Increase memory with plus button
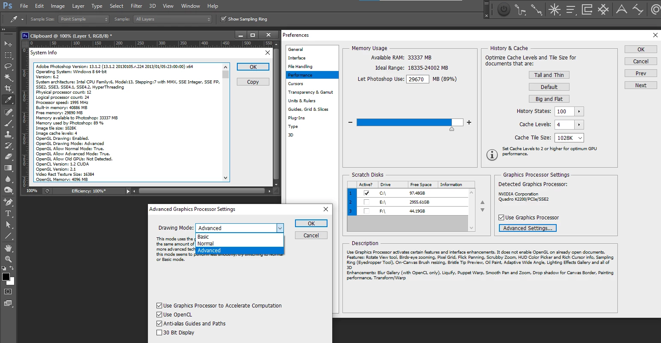The image size is (661, 343). coord(469,122)
